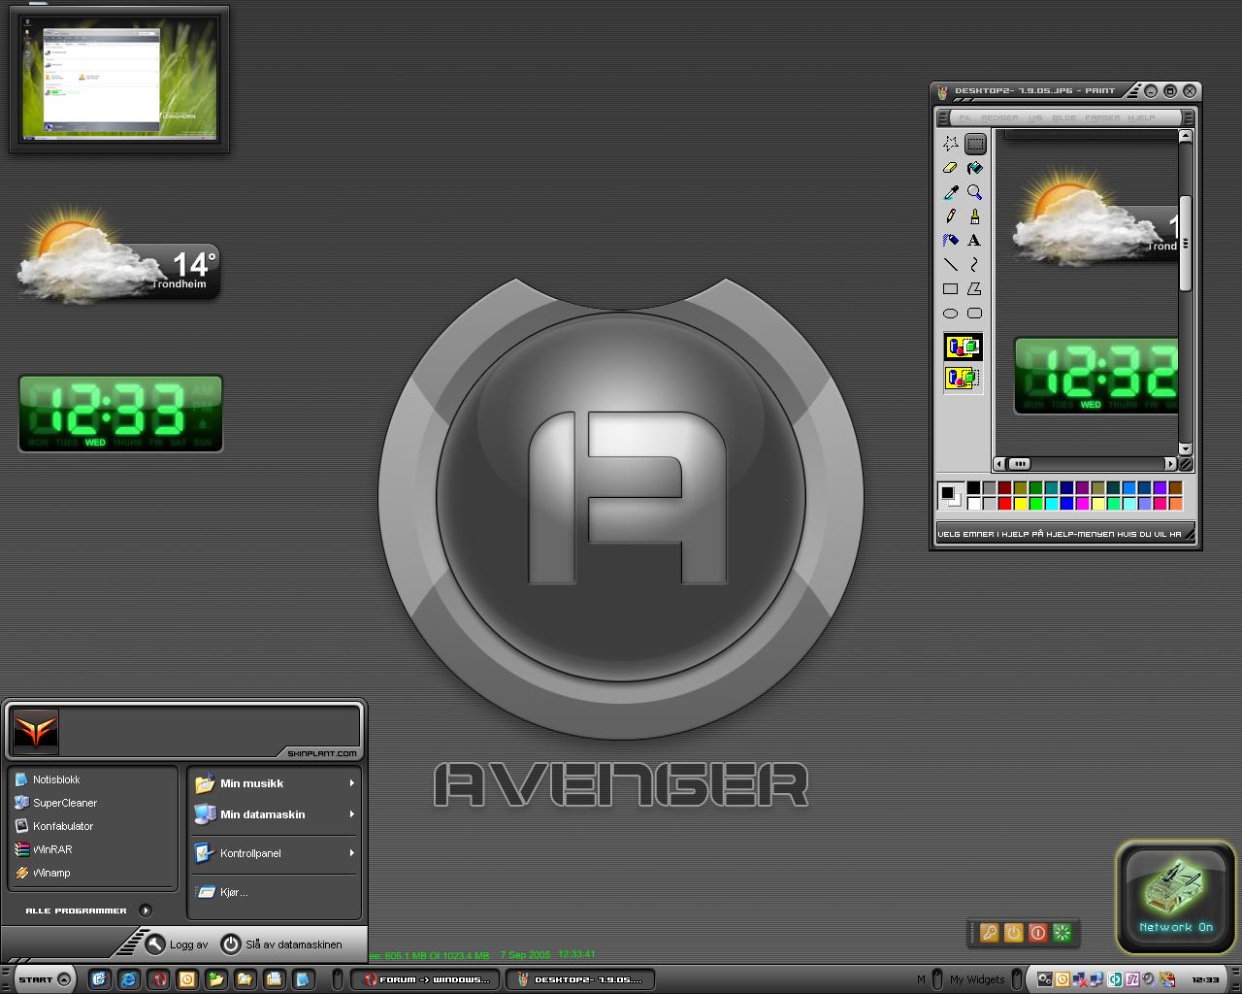The image size is (1242, 994).
Task: Click the Trondheim weather widget
Action: 118,254
